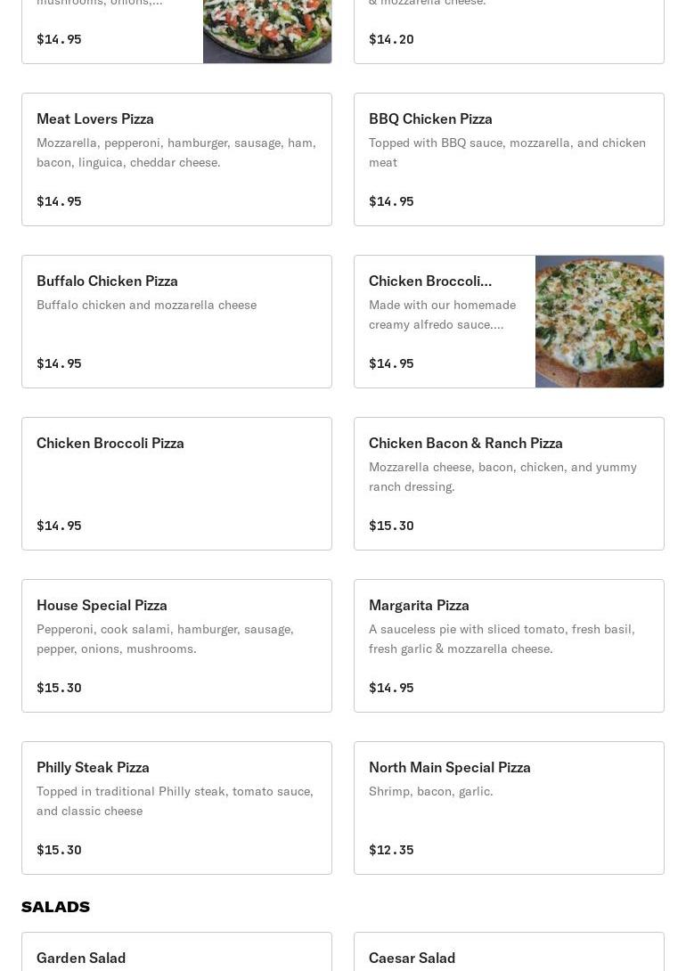Select the BBQ Chicken Pizza menu item
This screenshot has height=971, width=686.
(509, 159)
